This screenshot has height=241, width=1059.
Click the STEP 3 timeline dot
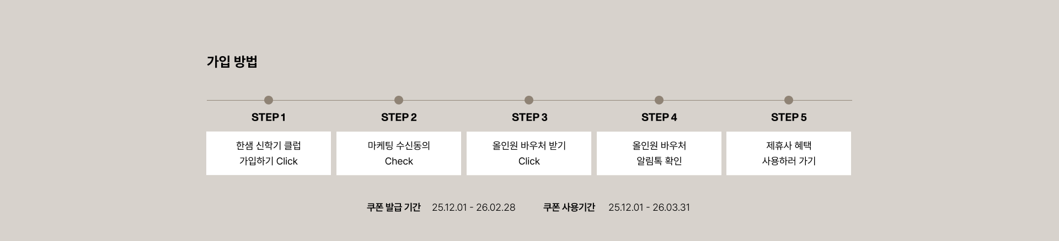(x=529, y=100)
